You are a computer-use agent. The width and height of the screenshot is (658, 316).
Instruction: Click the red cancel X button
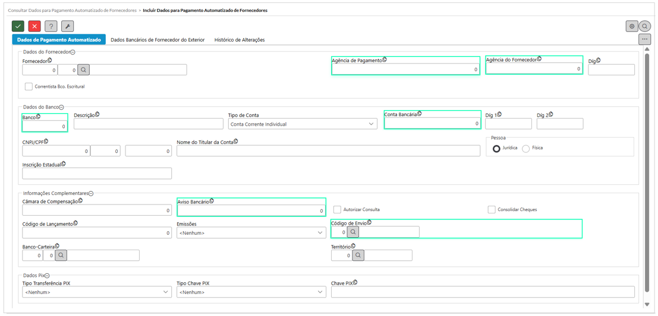[x=34, y=26]
